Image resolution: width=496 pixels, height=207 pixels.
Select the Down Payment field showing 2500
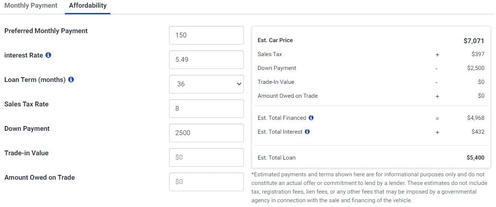tap(206, 133)
